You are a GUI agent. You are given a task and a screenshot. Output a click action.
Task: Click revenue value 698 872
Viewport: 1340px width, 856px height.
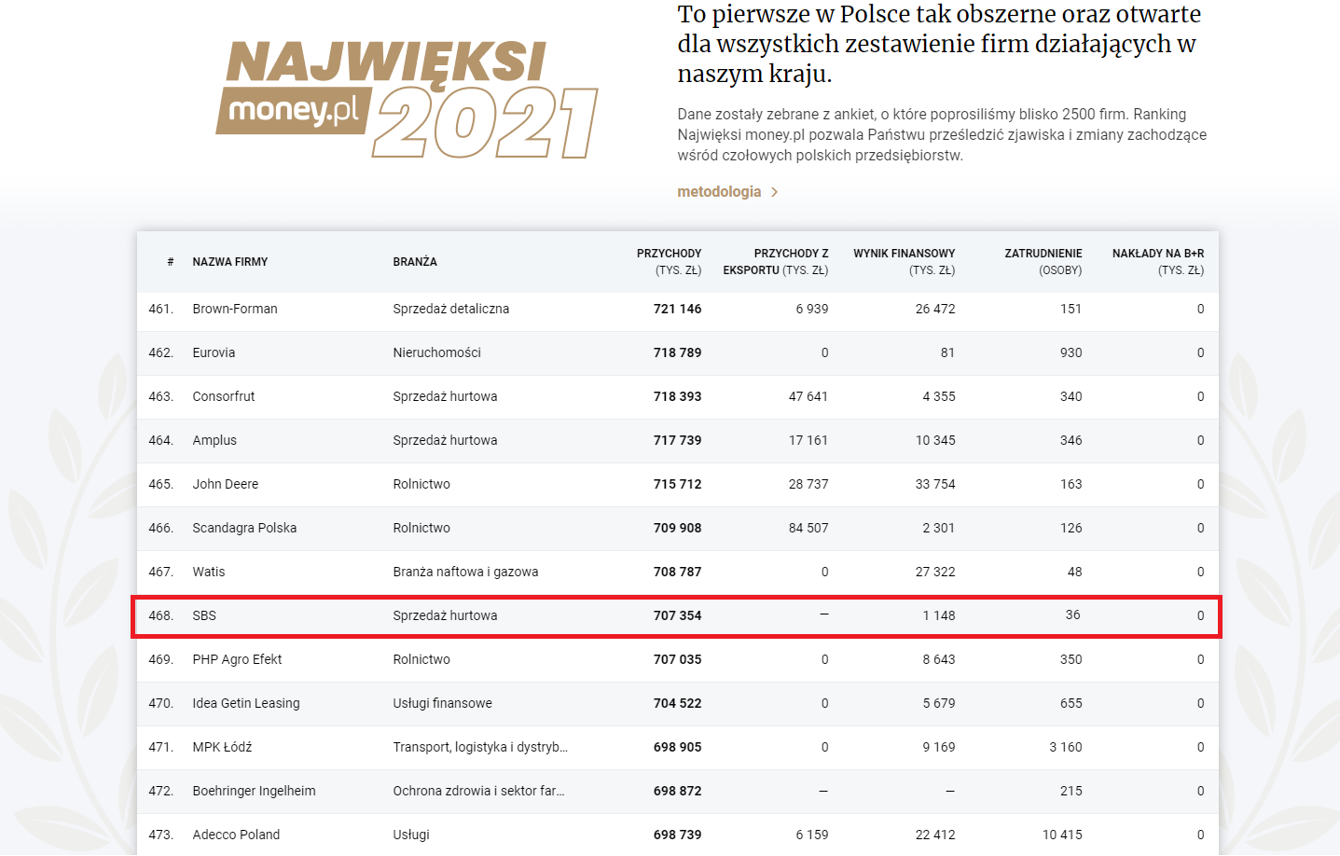(x=677, y=791)
